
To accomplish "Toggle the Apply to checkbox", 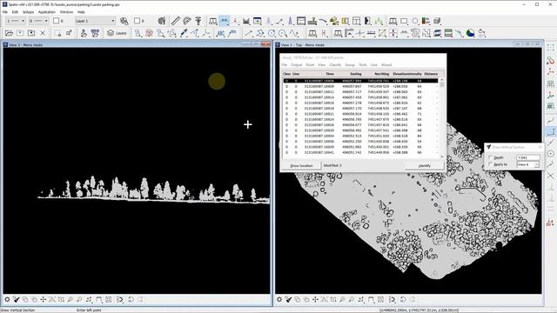I will [x=491, y=164].
